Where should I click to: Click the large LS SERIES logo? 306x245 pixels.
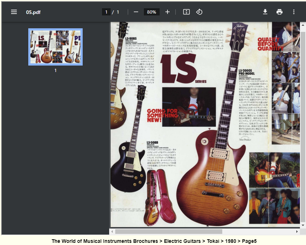click(183, 68)
